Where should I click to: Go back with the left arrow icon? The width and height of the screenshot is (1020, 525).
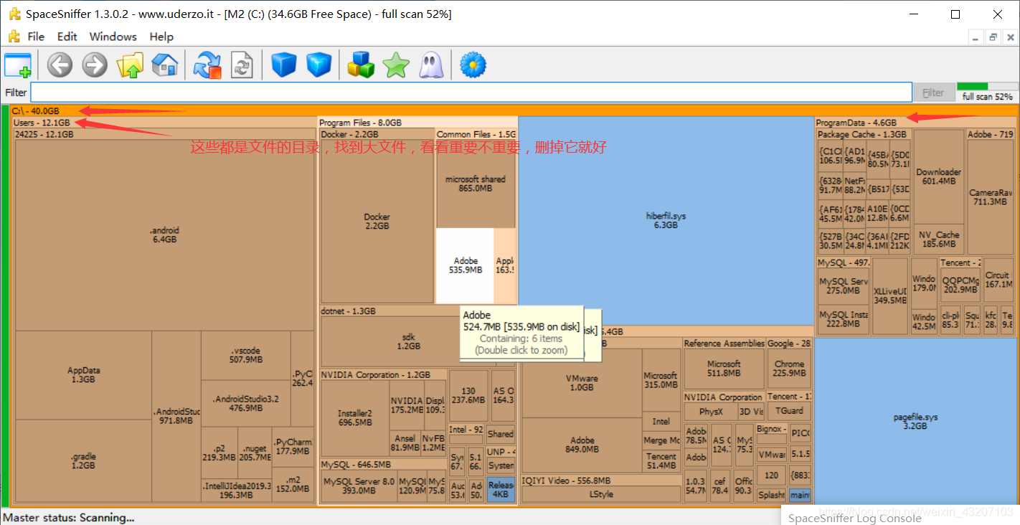60,65
